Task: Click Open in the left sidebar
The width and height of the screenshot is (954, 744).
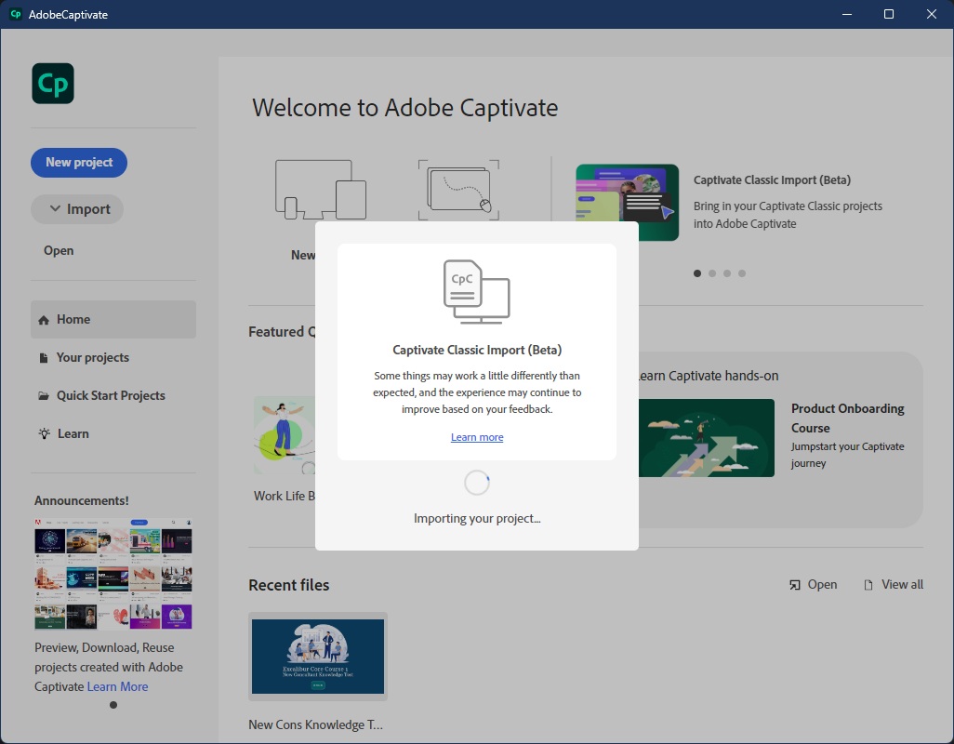Action: point(59,251)
